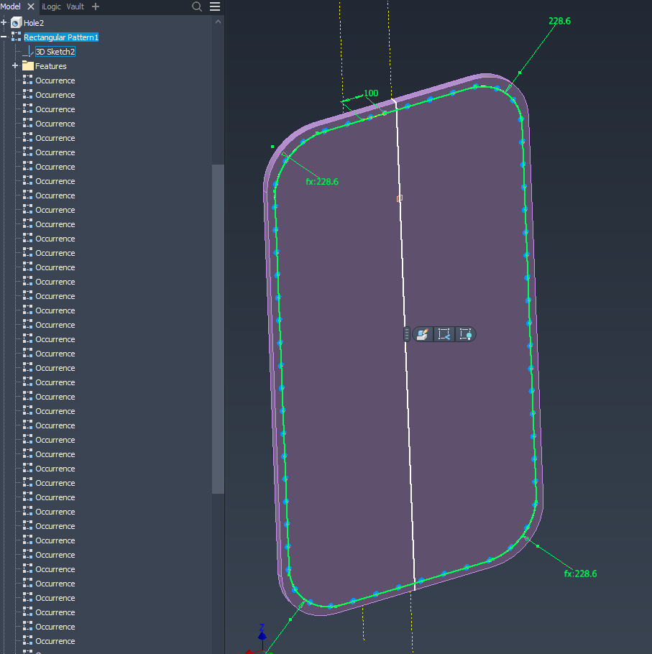
Task: Select the plain 228.6 dimension at top right
Action: point(559,21)
